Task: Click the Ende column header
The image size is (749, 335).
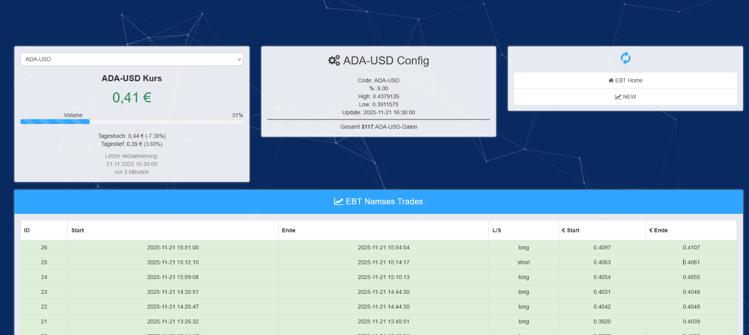Action: click(288, 230)
